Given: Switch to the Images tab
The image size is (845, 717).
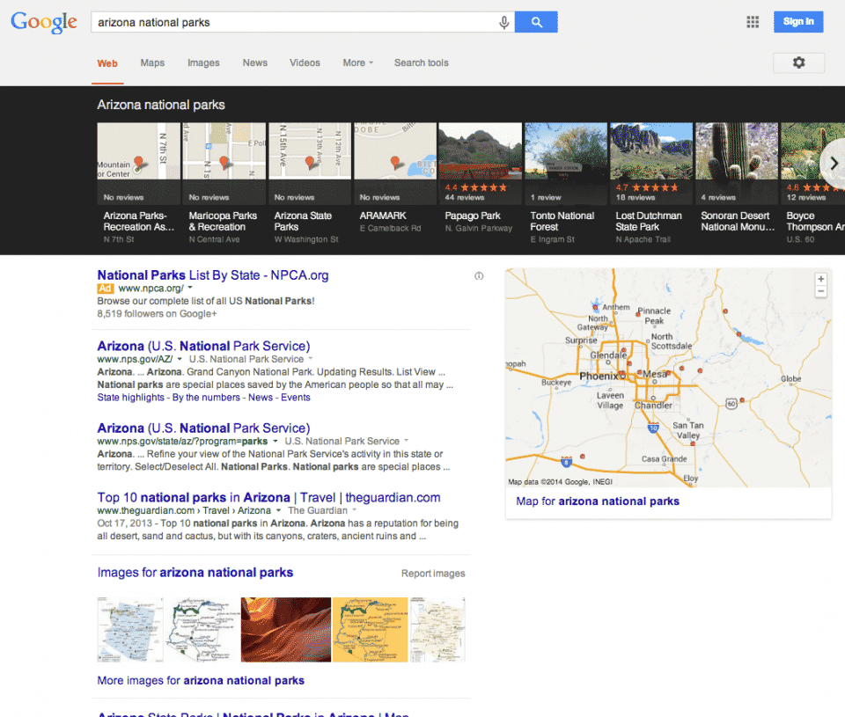Looking at the screenshot, I should tap(203, 63).
